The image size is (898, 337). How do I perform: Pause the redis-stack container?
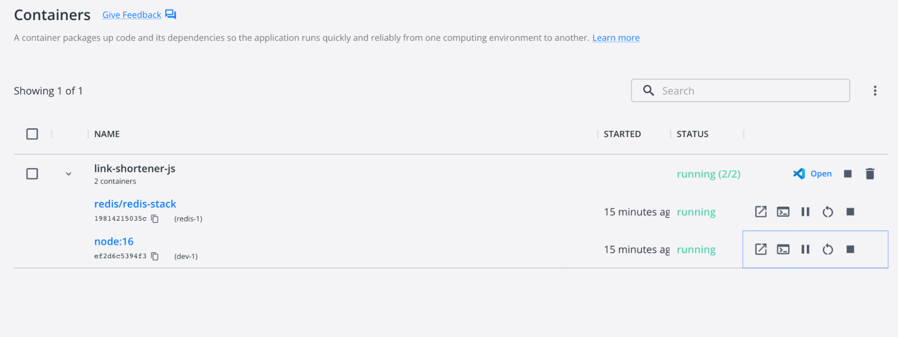(805, 212)
